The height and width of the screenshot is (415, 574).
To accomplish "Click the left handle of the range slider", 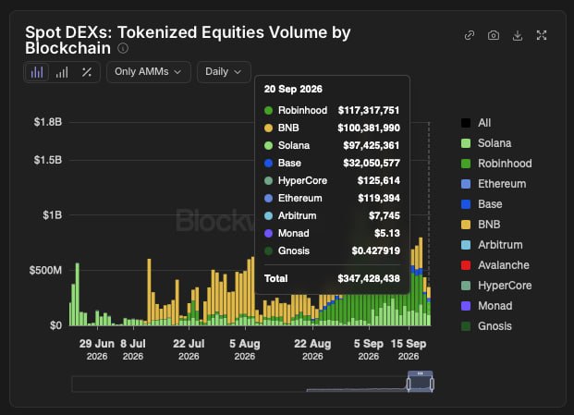I will click(x=409, y=384).
